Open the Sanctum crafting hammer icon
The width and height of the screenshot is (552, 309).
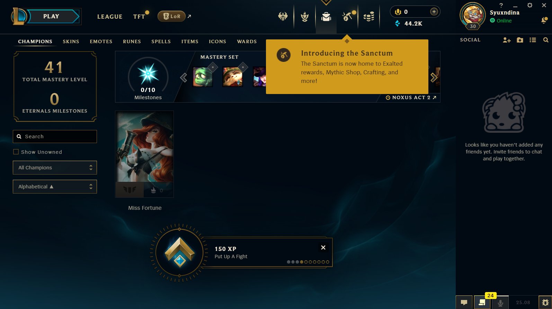click(x=347, y=16)
